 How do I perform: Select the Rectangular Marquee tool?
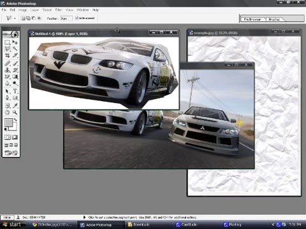(7, 42)
